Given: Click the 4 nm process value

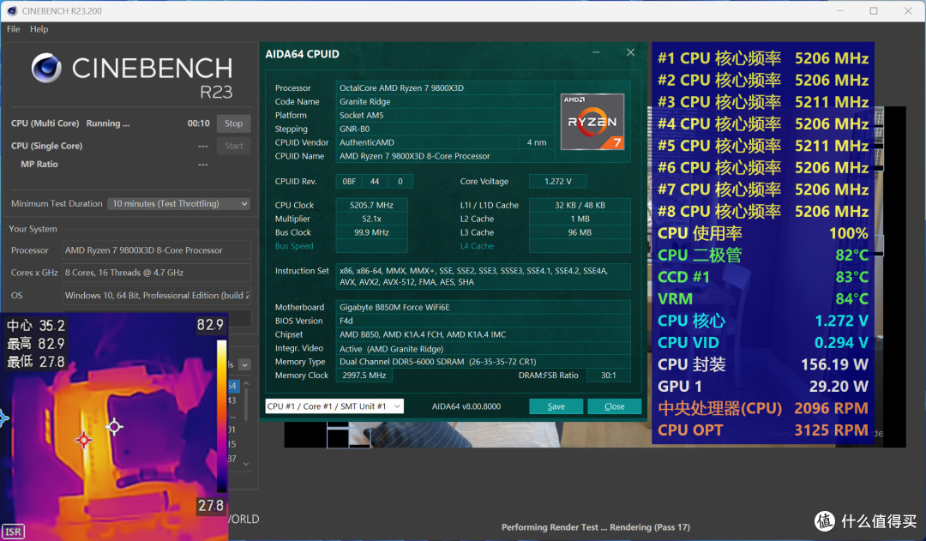Looking at the screenshot, I should [537, 142].
